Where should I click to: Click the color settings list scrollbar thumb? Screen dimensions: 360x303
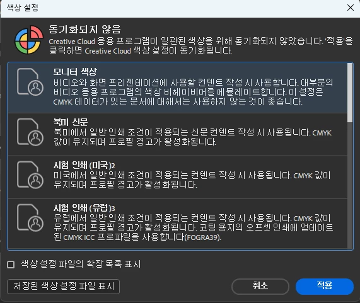tap(350, 93)
